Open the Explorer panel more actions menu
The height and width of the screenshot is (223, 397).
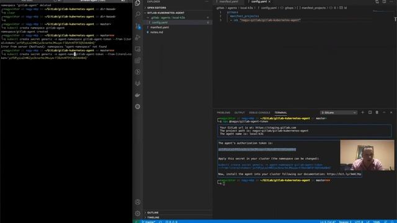[x=207, y=1]
